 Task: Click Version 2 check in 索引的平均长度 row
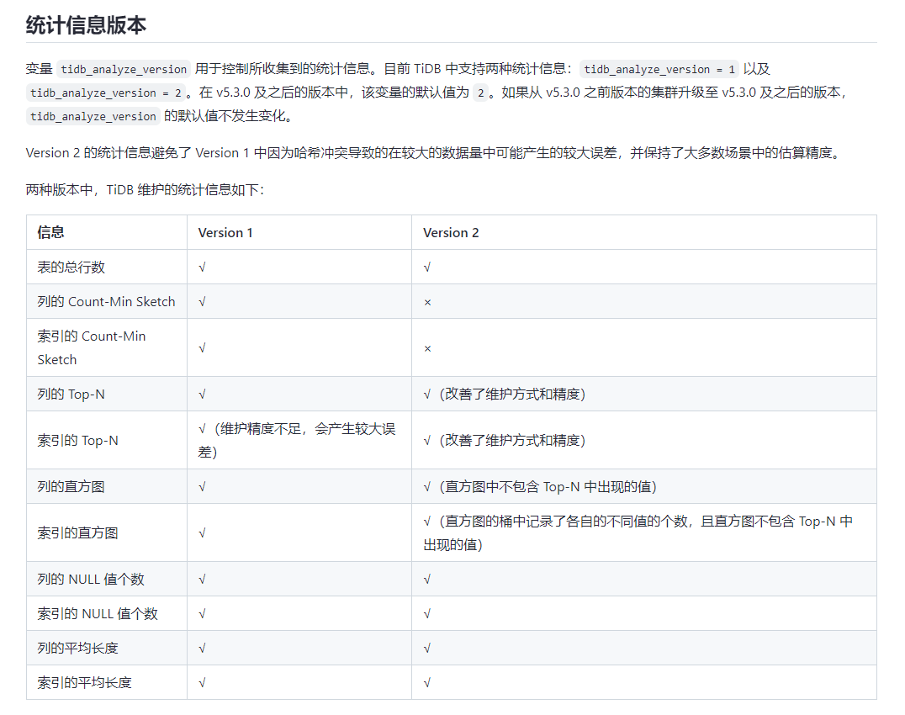(x=427, y=683)
